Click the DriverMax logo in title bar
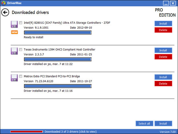Screen dimensions: 178x134 (4, 3)
